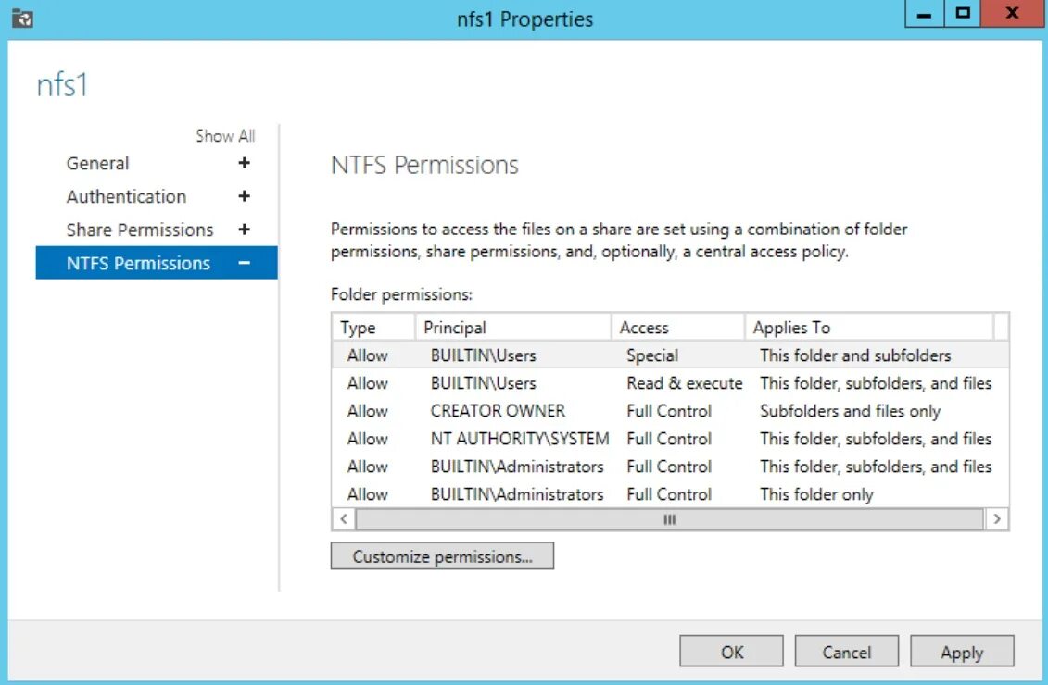
Task: Collapse NTFS Permissions minus icon
Action: tap(245, 263)
